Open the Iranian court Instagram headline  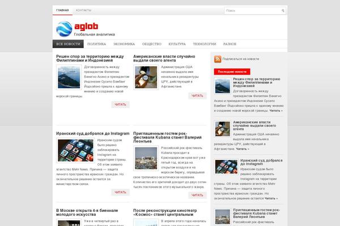(x=92, y=133)
